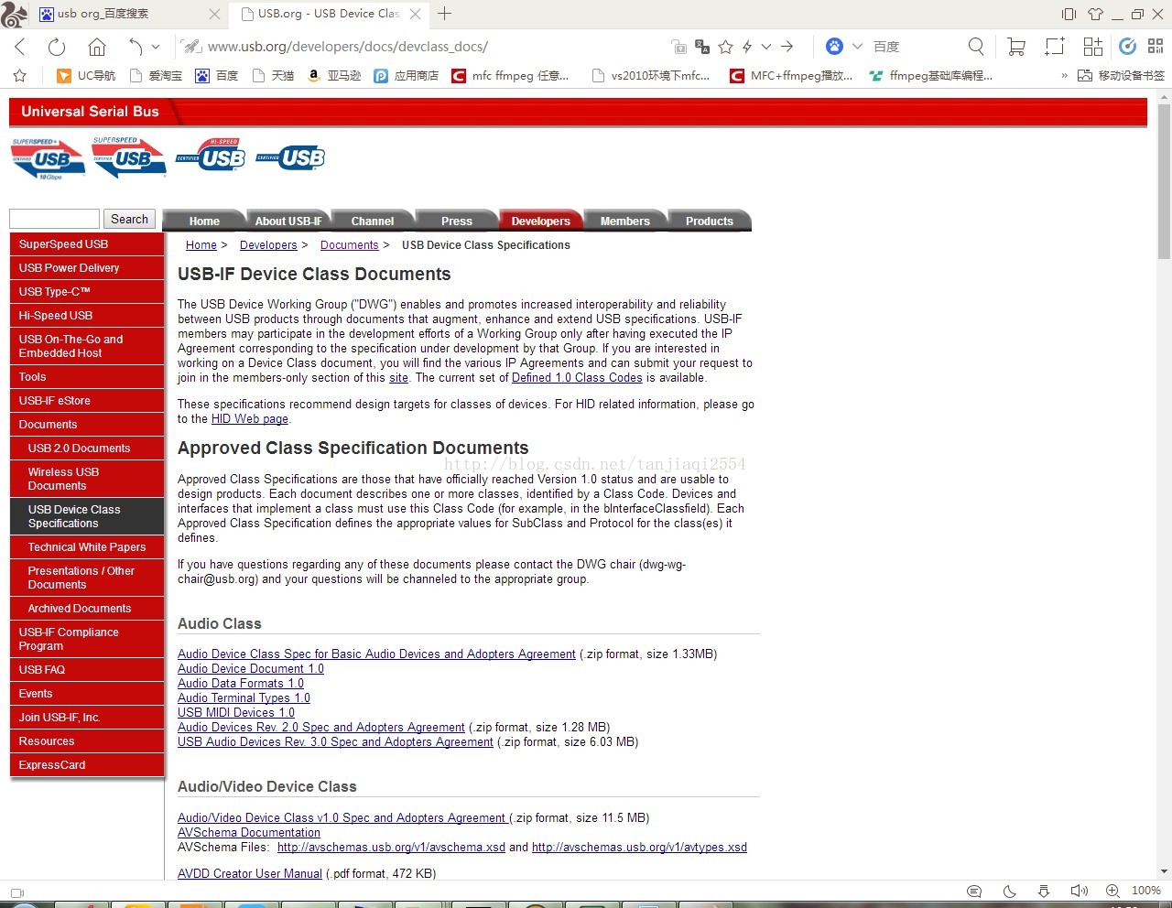
Task: Toggle night mode moon icon in status bar
Action: (x=1010, y=891)
